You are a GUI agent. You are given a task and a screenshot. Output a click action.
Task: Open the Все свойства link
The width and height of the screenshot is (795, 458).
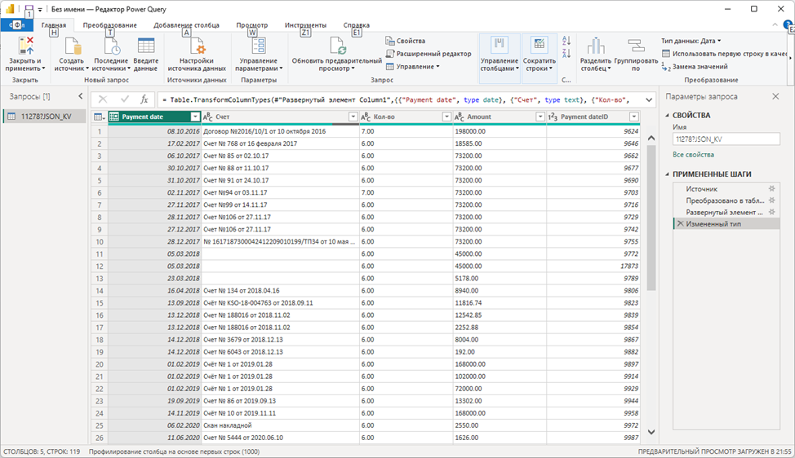coord(693,155)
